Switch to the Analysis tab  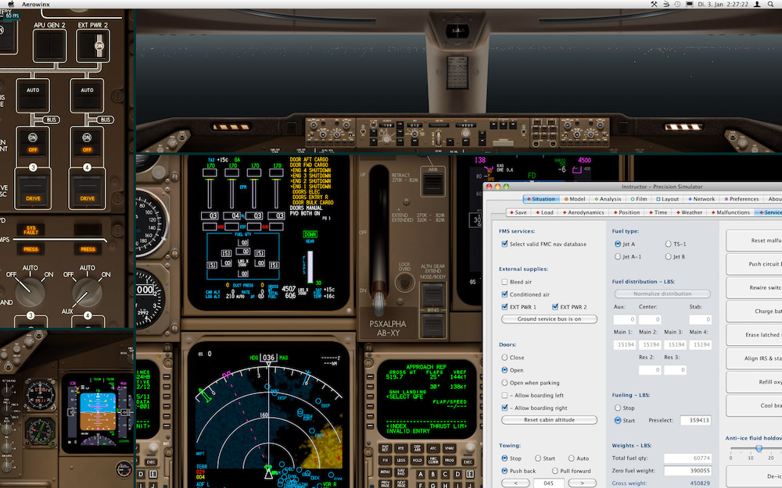coord(608,198)
